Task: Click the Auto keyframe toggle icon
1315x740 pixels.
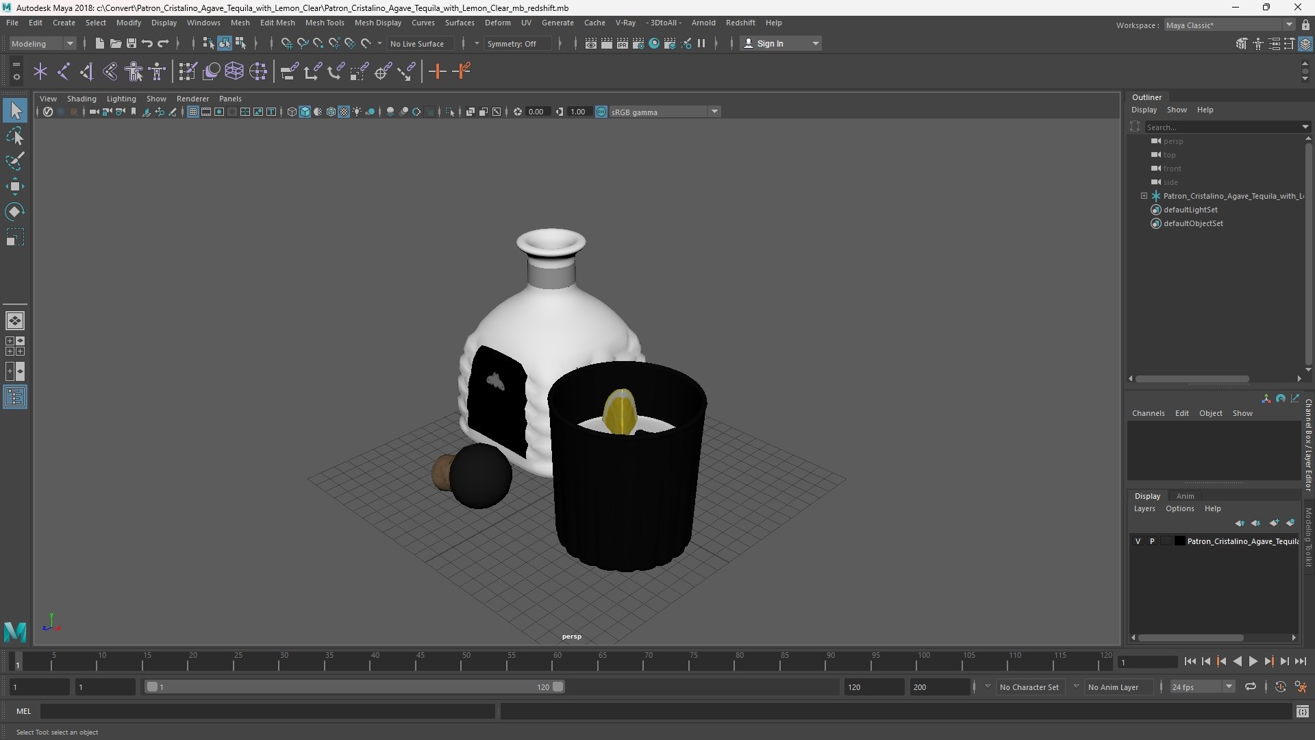Action: tap(1280, 687)
